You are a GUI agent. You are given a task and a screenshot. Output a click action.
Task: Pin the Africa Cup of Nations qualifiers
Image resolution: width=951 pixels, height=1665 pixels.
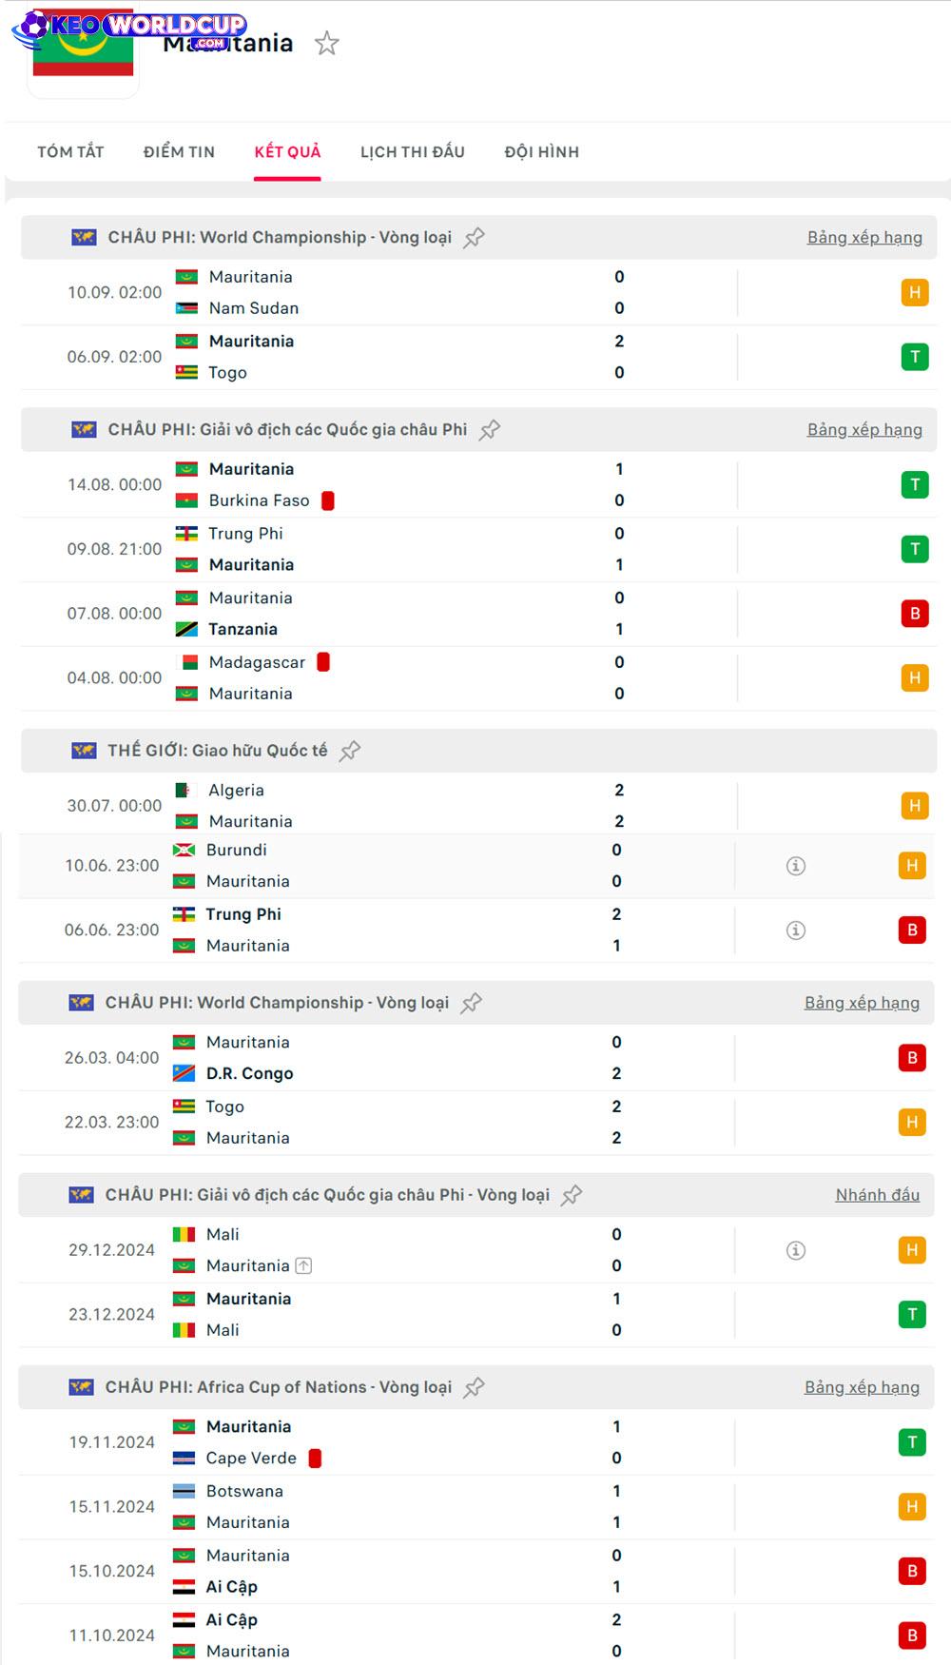point(474,1387)
